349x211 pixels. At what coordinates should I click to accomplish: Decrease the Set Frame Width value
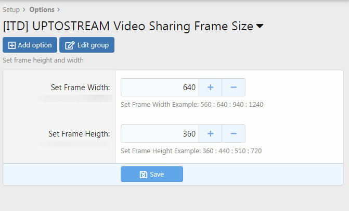(234, 88)
